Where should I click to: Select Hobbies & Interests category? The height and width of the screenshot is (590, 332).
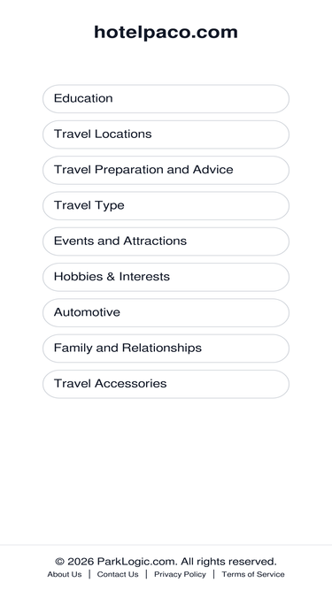[166, 277]
